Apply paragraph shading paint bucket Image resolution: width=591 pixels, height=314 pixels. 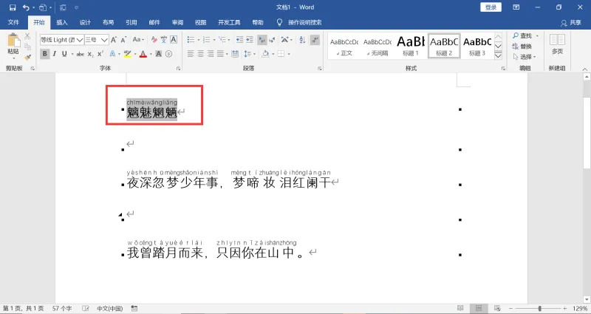coord(265,54)
